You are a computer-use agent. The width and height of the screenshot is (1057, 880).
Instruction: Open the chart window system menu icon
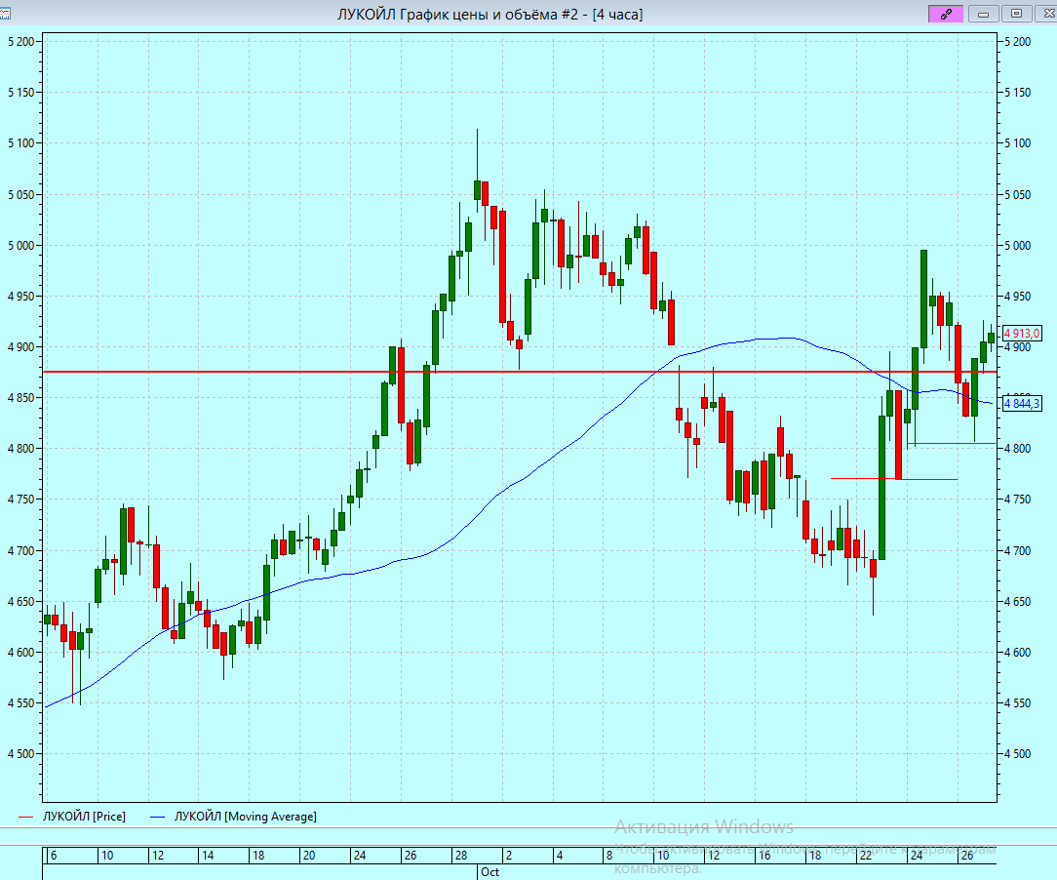point(5,13)
